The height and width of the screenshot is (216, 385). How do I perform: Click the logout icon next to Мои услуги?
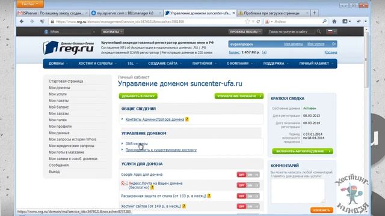pos(334,44)
